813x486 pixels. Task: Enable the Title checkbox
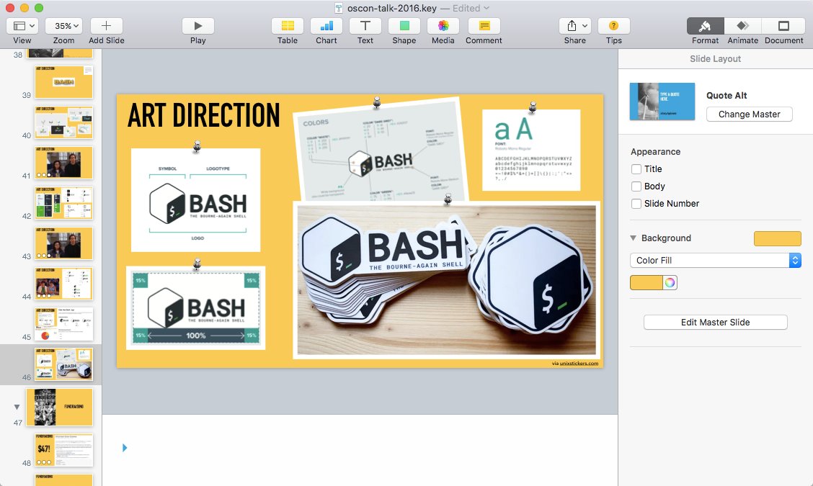point(636,169)
